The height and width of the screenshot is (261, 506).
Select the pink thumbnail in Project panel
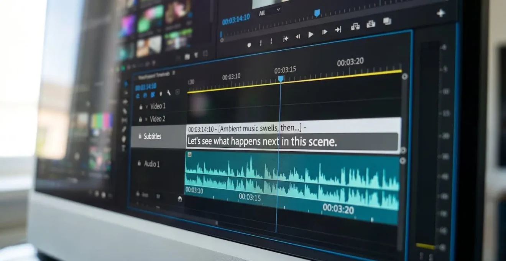click(x=128, y=26)
